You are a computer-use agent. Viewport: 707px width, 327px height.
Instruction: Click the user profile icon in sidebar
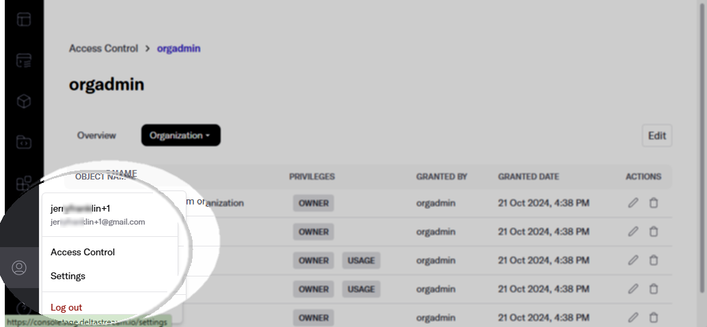click(x=19, y=268)
